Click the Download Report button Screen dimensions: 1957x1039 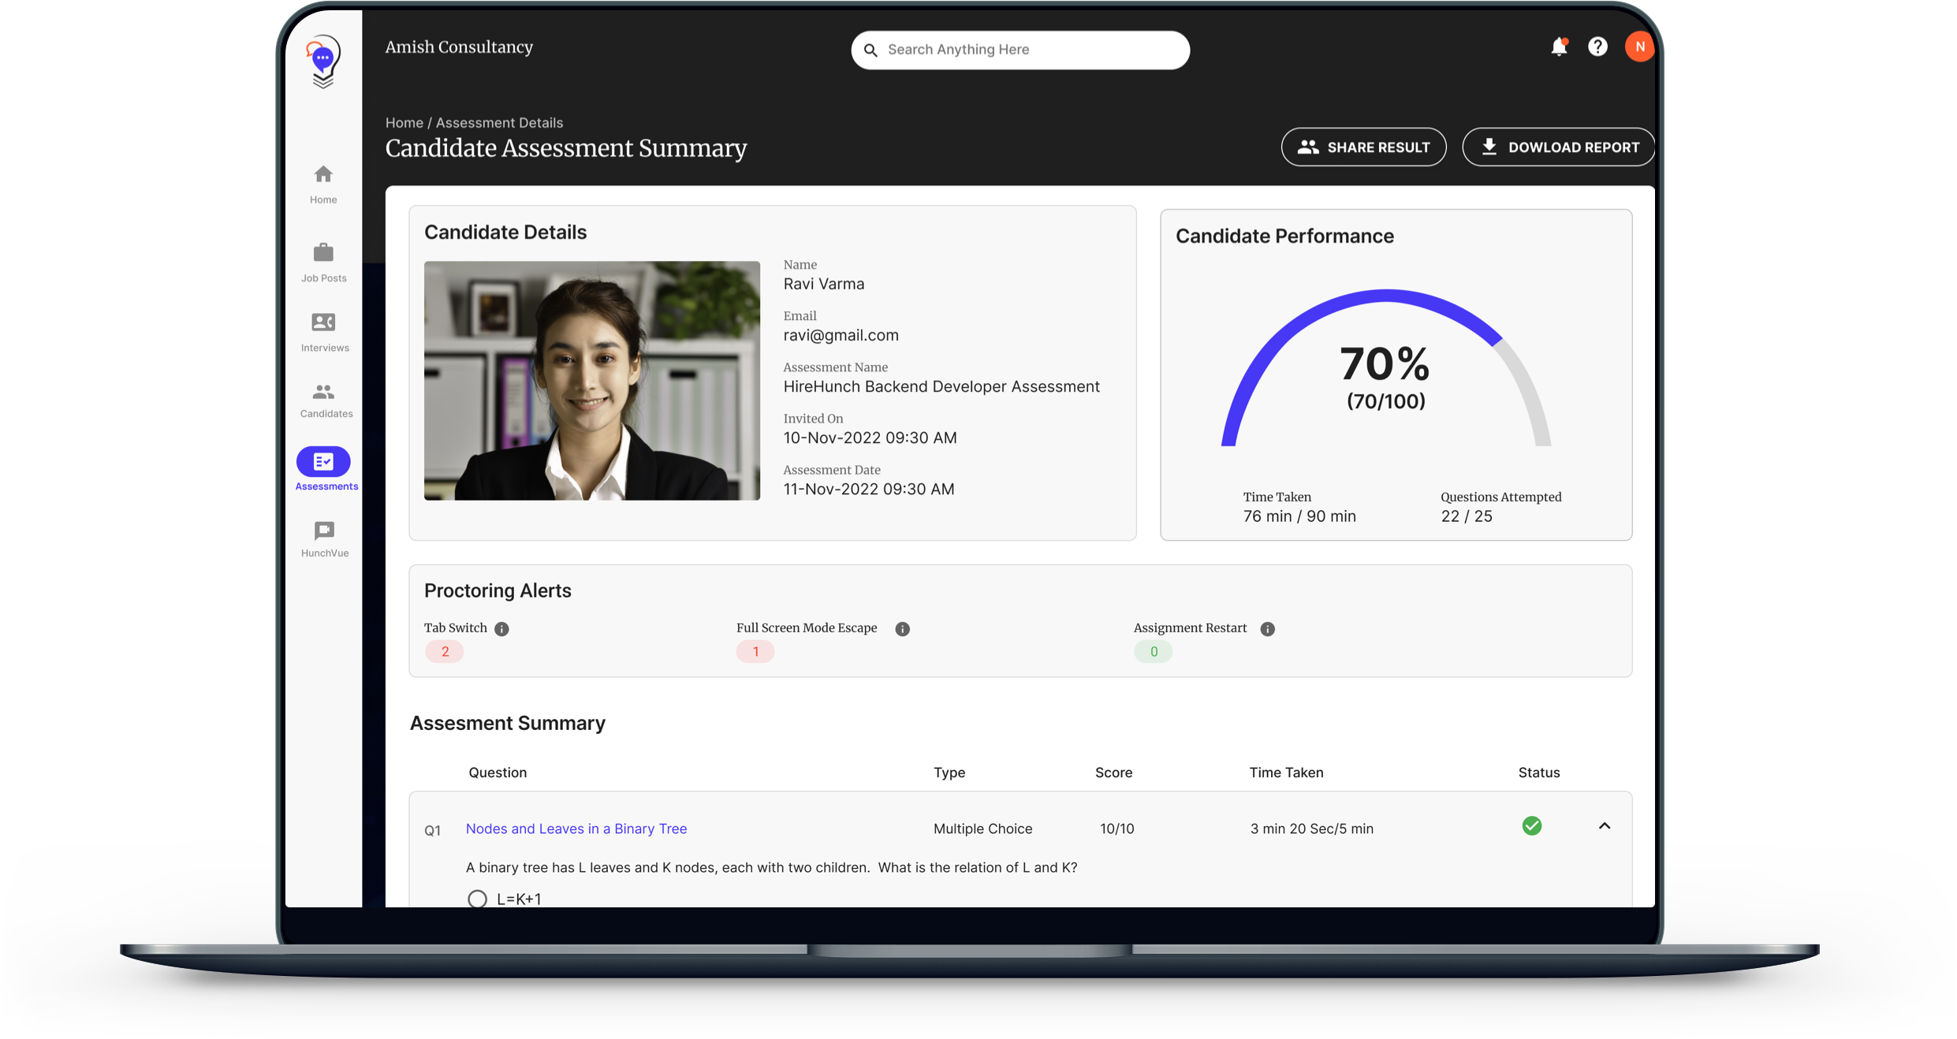pos(1558,147)
